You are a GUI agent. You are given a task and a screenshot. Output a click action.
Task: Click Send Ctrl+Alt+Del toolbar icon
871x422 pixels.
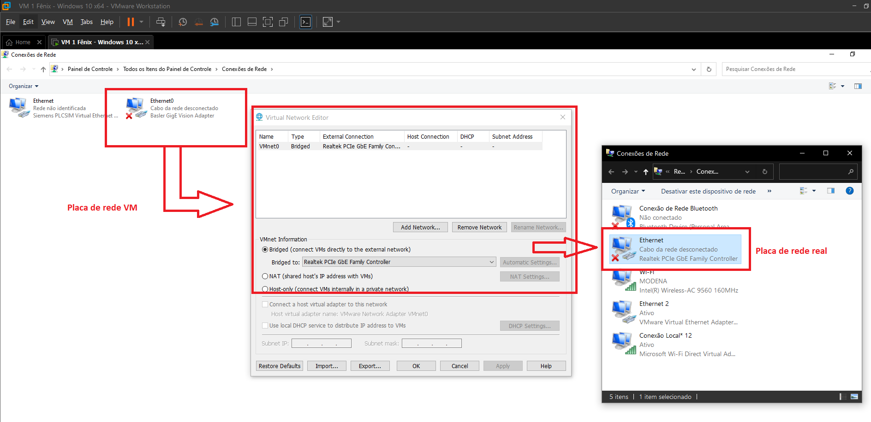[x=161, y=22]
